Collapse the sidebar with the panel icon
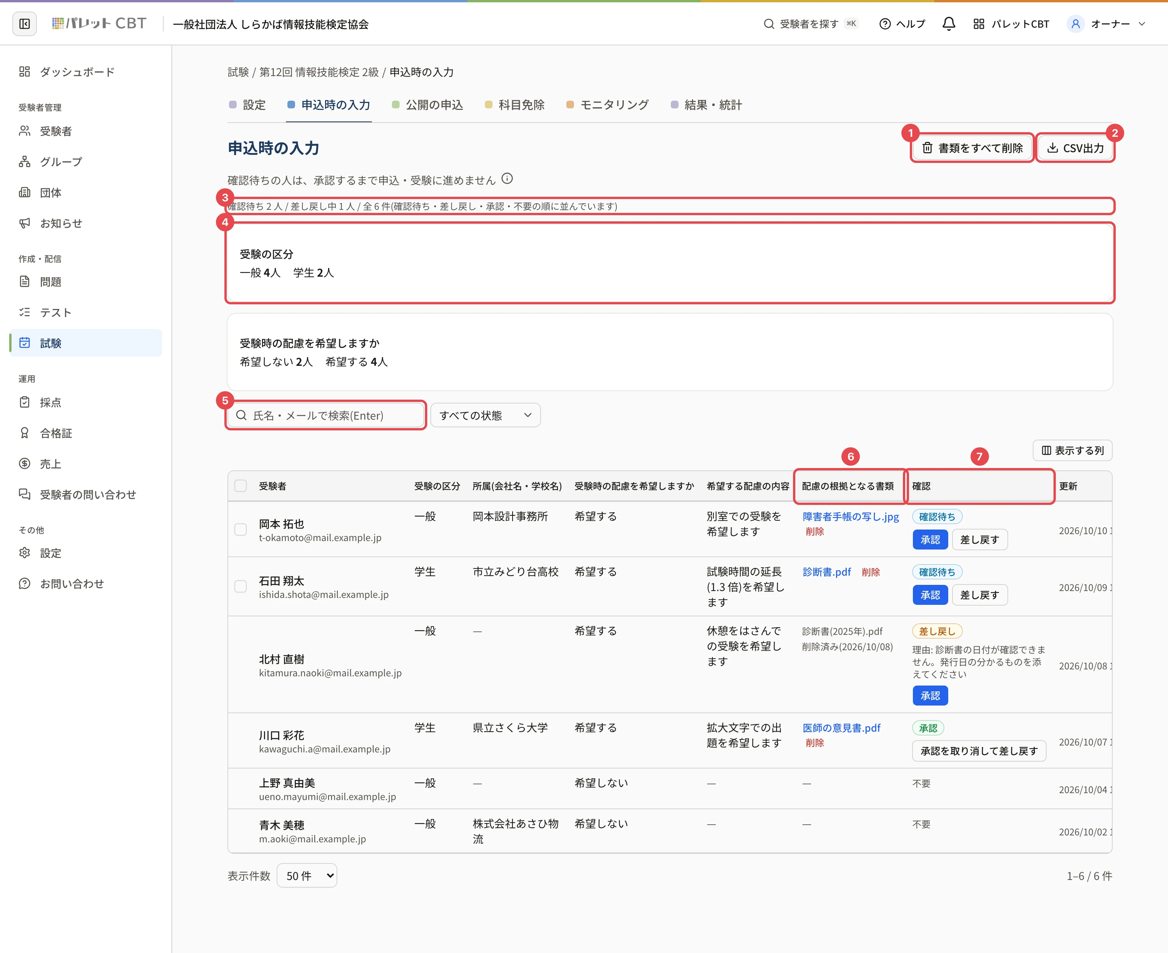This screenshot has width=1168, height=953. coord(25,23)
